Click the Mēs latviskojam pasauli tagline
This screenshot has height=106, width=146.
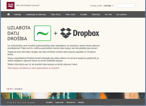point(28,5)
